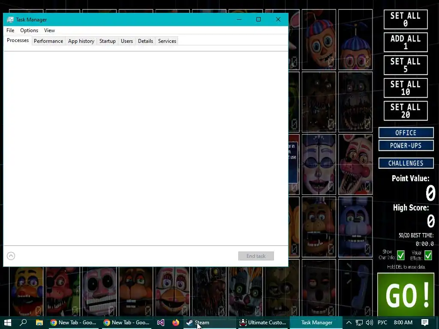
Task: Select the Rockstar Chica character portrait
Action: (x=26, y=291)
